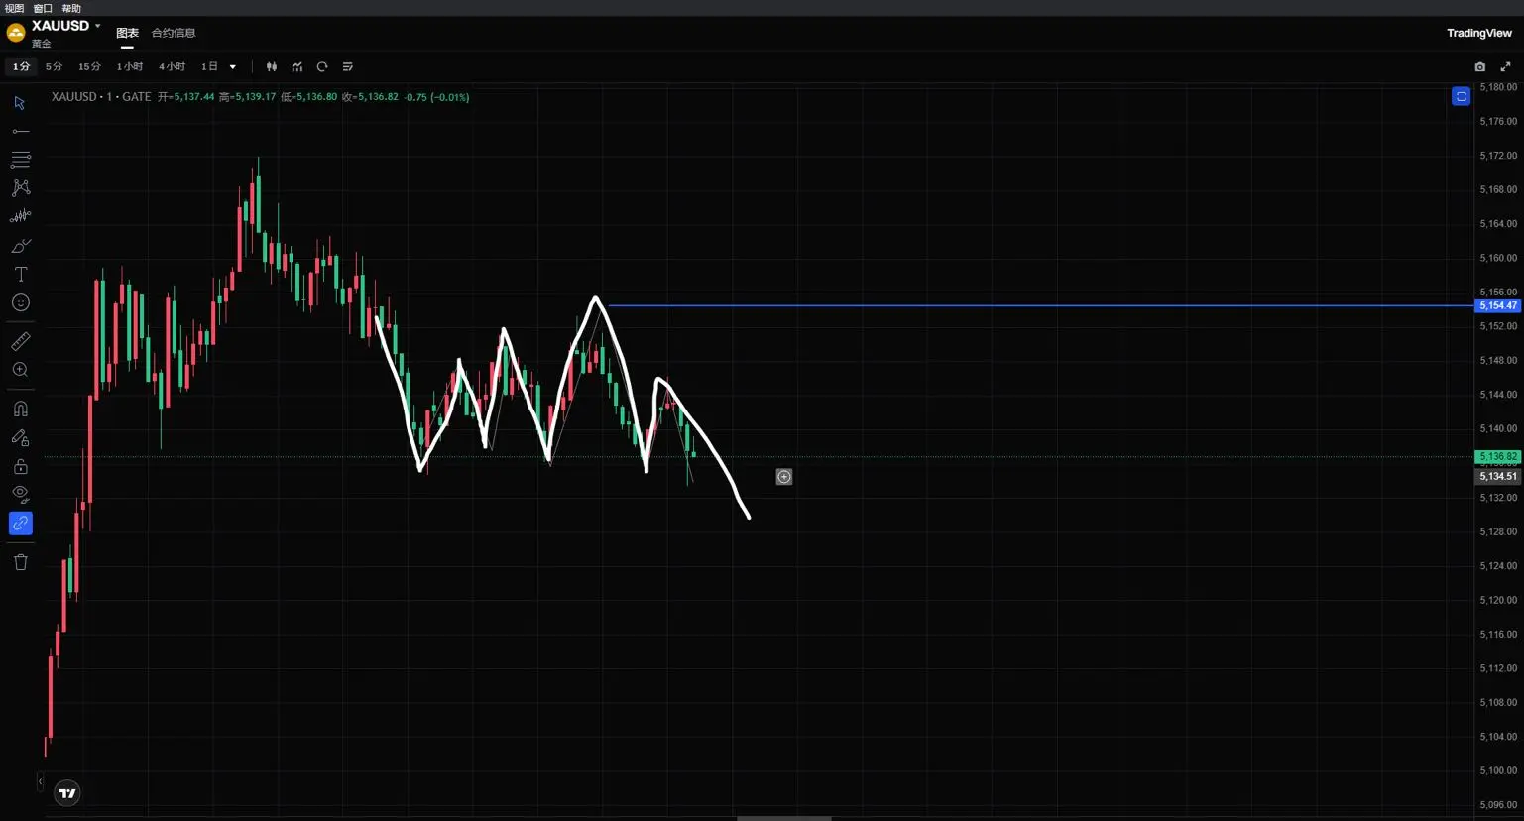Click the XAUUSD · 1 · GATE legend title
The width and height of the screenshot is (1524, 821).
(x=101, y=97)
